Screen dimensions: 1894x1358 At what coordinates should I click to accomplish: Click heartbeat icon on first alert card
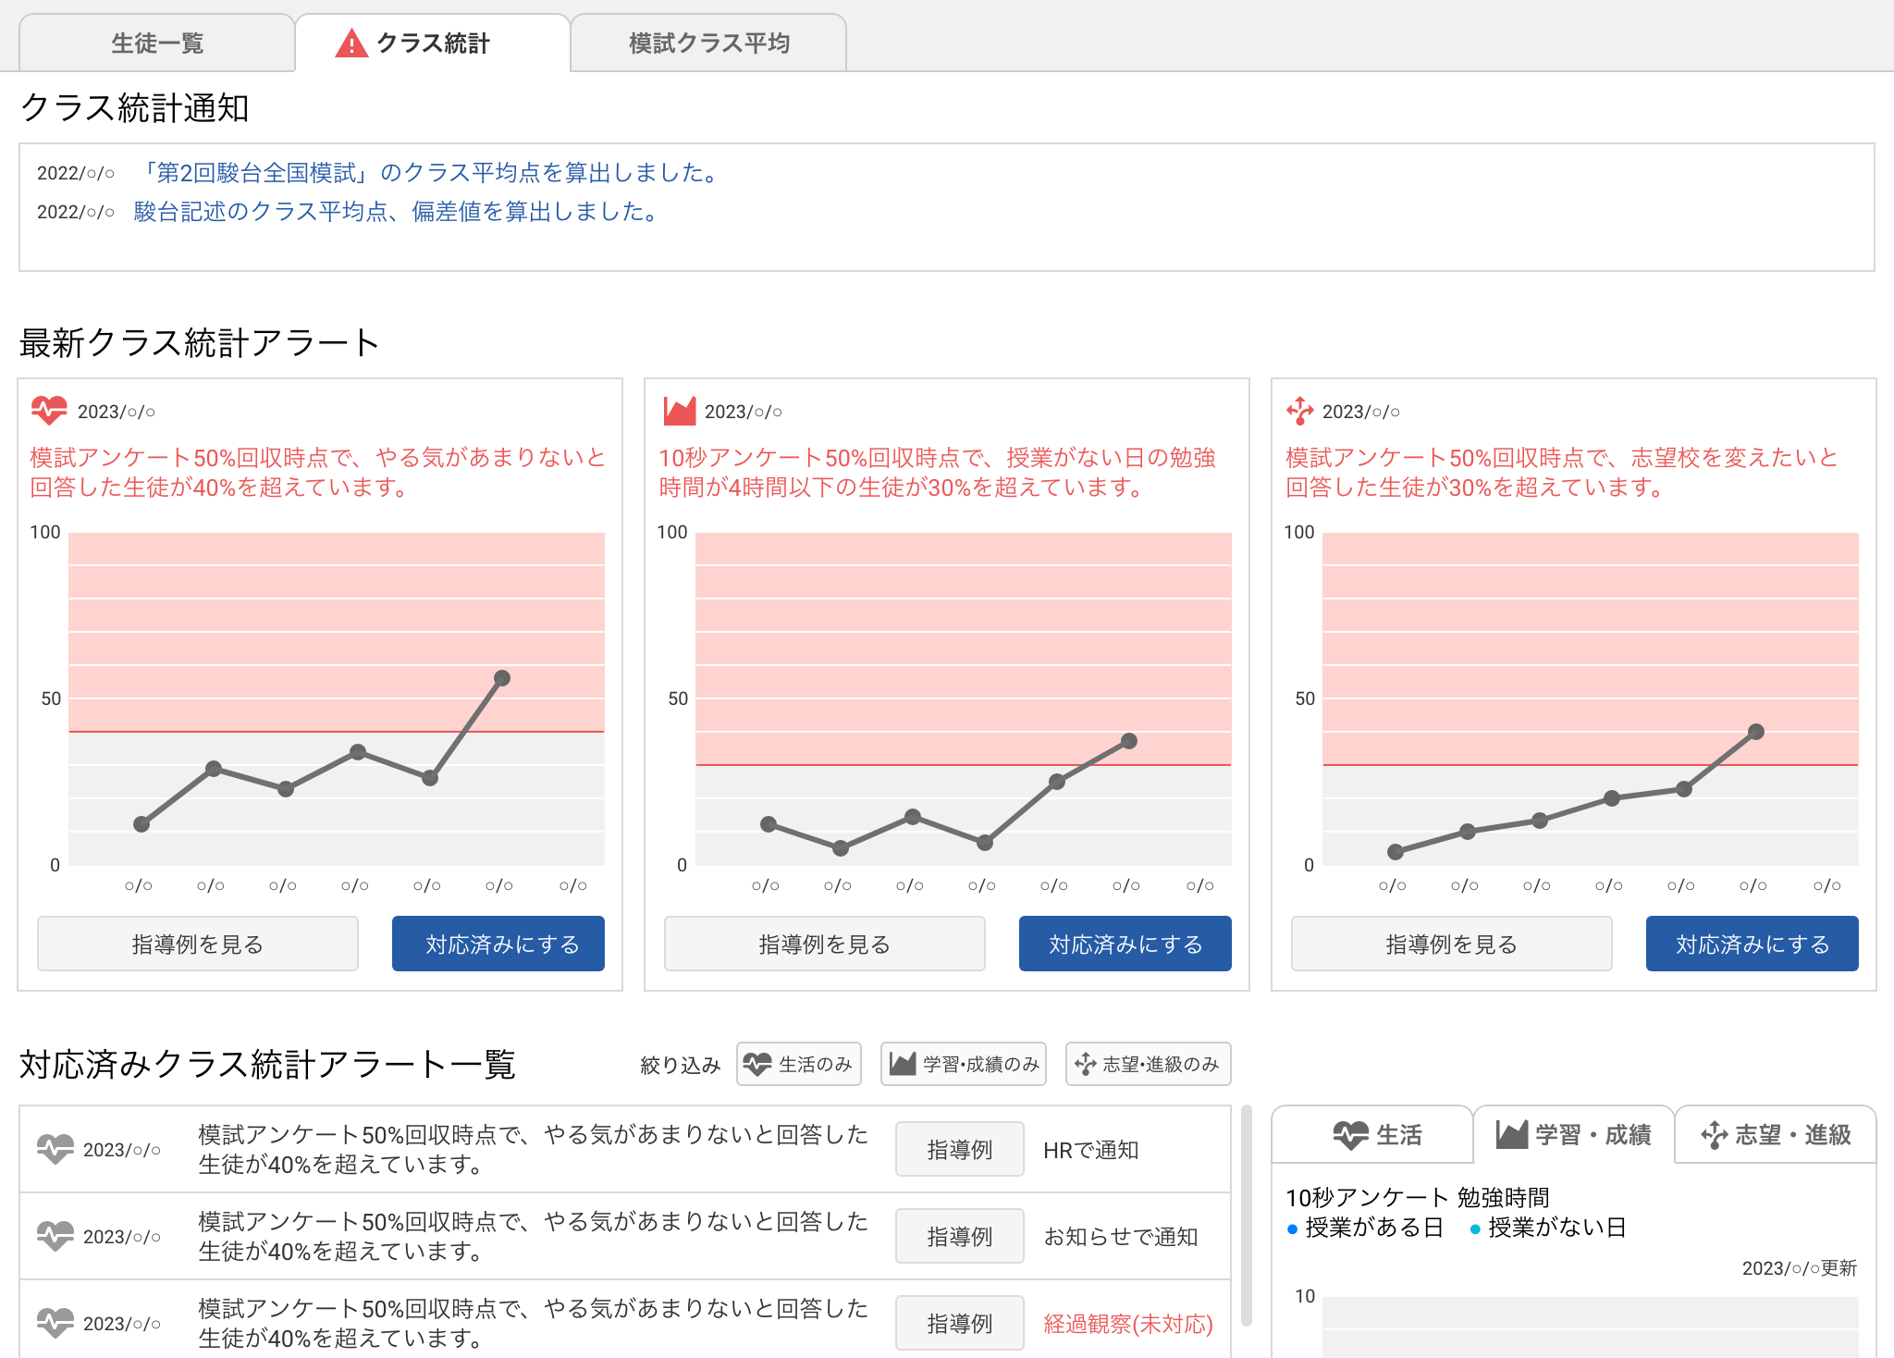49,410
